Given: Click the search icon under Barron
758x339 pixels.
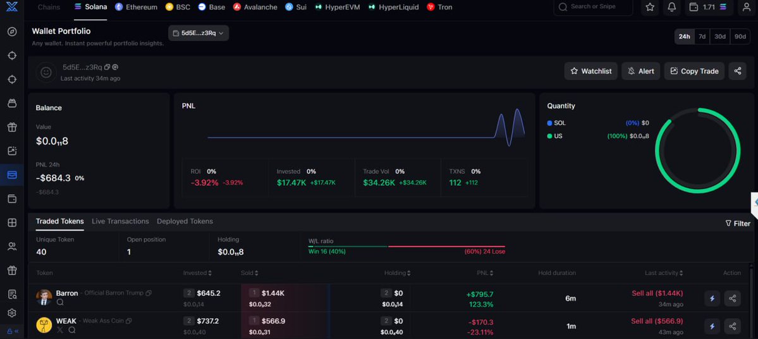Looking at the screenshot, I should point(60,302).
